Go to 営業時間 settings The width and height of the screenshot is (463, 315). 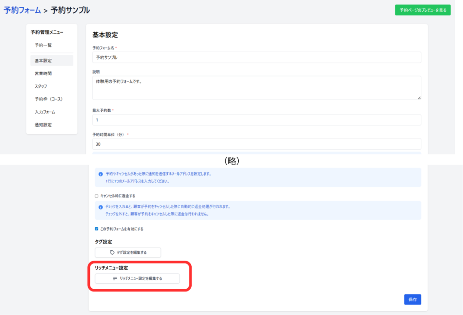[x=43, y=73]
